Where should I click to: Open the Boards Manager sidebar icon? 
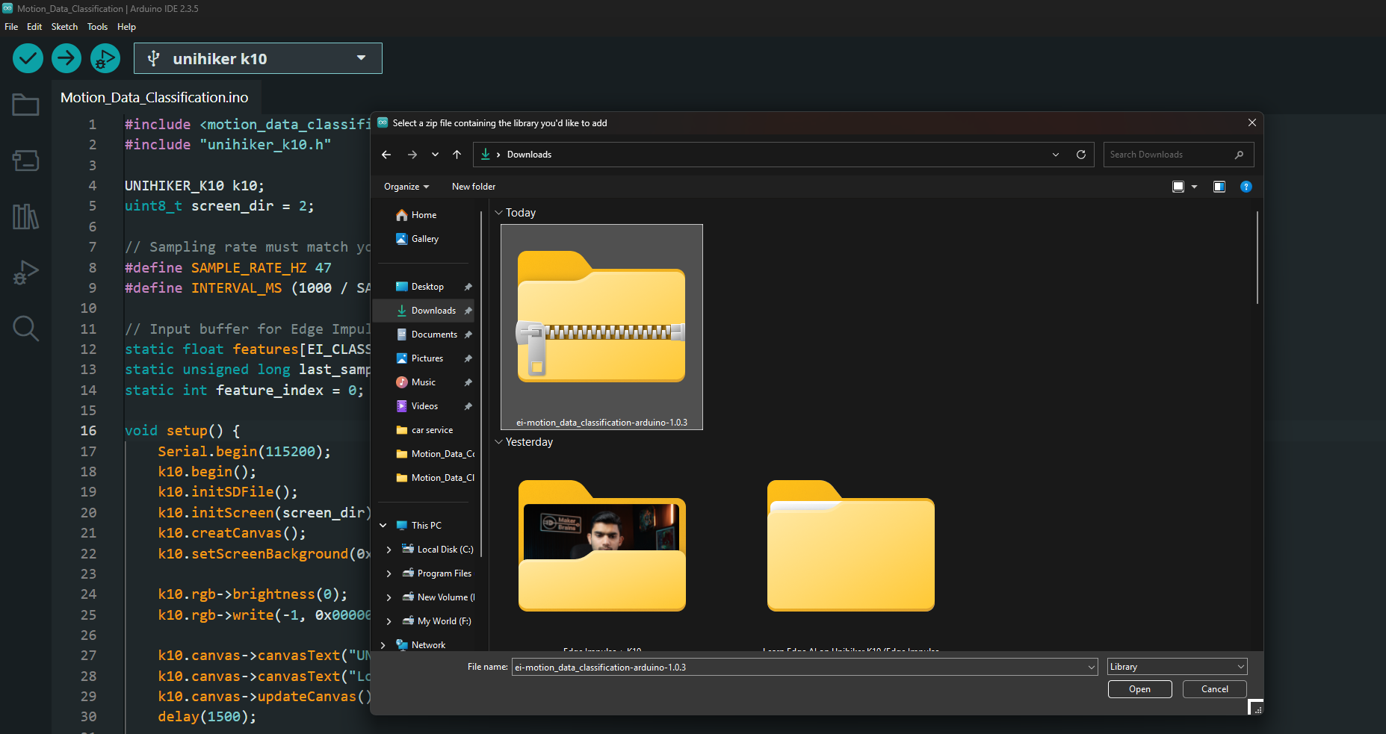click(25, 161)
